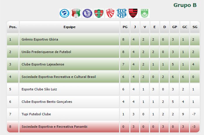The width and height of the screenshot is (204, 135).
Task: Open the green Panambi crest
Action: click(145, 13)
